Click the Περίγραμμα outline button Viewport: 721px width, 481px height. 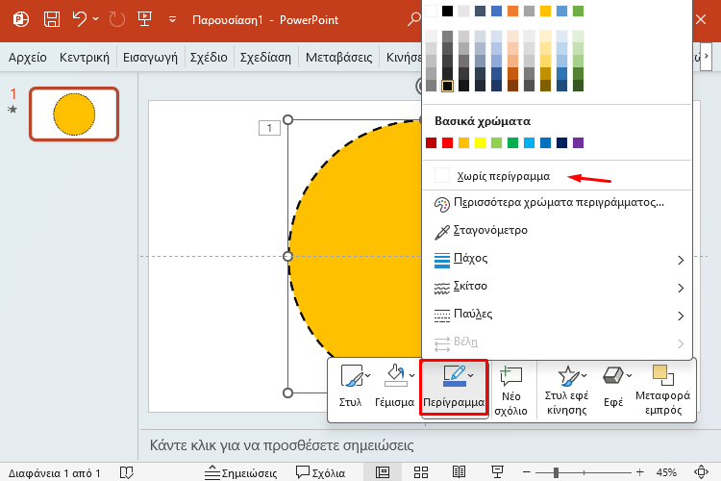(x=454, y=388)
